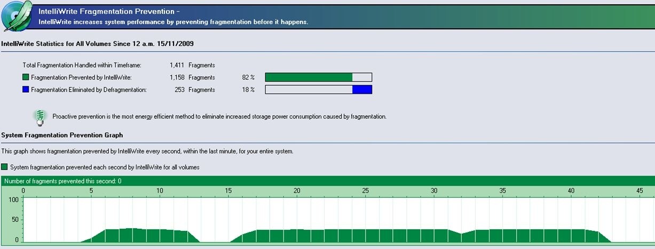Click the 100 label on graph Y axis

click(x=14, y=199)
